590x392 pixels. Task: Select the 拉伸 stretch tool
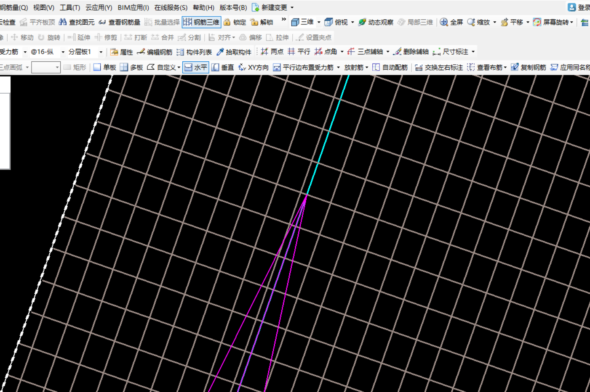(x=278, y=37)
